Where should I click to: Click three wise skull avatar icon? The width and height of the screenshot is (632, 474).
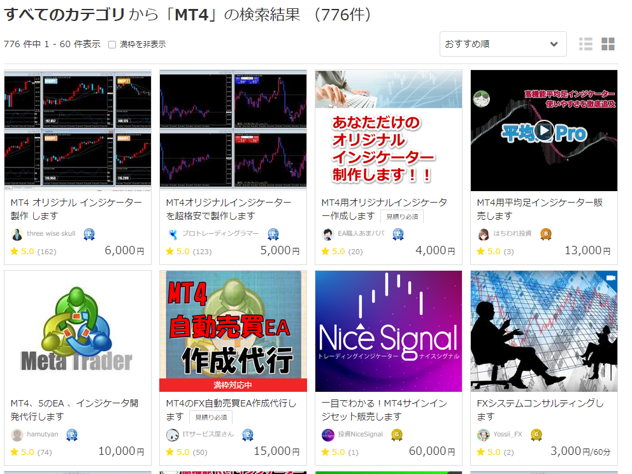click(x=17, y=234)
